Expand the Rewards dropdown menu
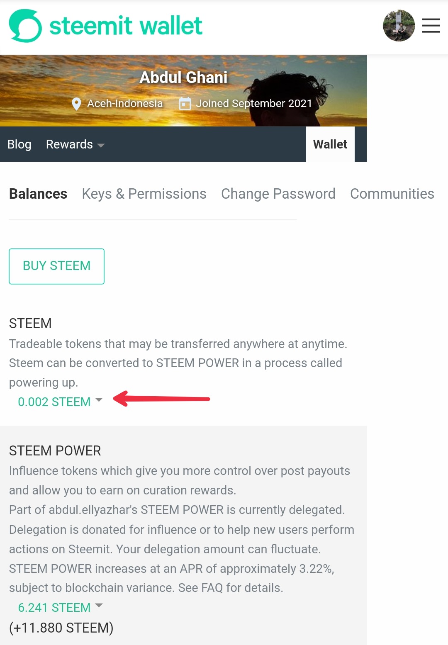The image size is (448, 645). 75,144
